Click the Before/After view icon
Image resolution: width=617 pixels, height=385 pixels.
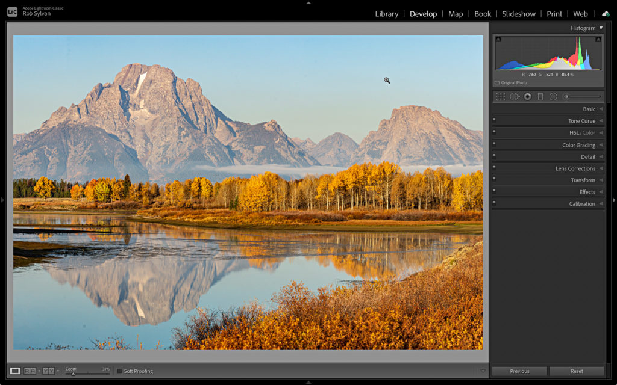(x=30, y=371)
